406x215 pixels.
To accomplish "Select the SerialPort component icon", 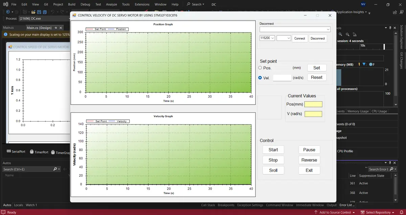I will click(9, 152).
